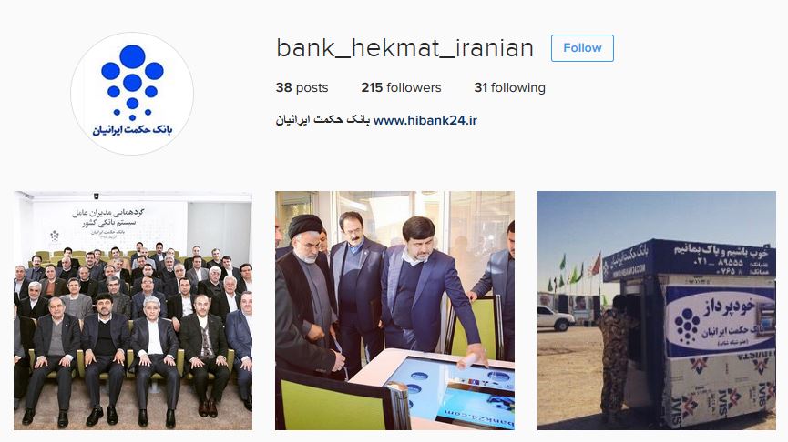Click the Persian bank name under avatar logo
Viewport: 788px width, 442px height.
pos(132,130)
